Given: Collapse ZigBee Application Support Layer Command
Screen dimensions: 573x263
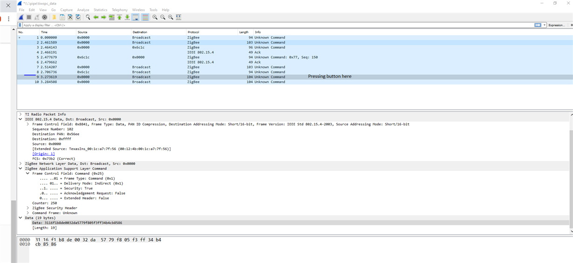Looking at the screenshot, I should coord(20,169).
